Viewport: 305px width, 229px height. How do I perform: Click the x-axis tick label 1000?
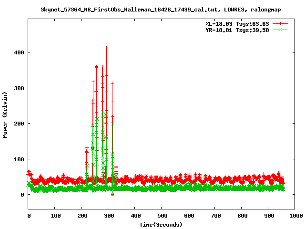(296, 216)
